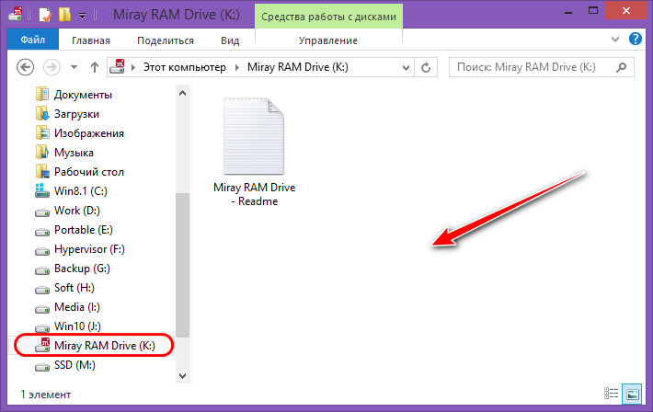Click the Up one level arrow
The width and height of the screenshot is (653, 412).
[x=94, y=67]
